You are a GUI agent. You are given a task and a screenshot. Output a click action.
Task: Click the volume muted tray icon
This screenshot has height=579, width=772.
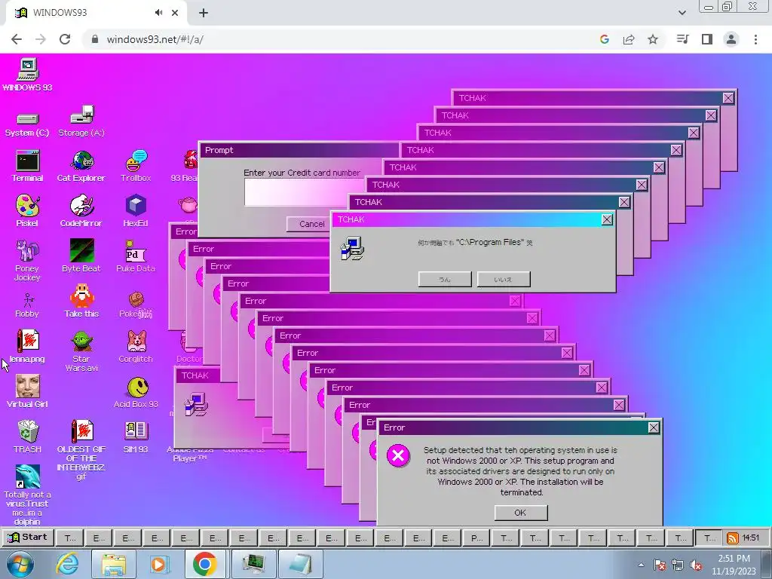pyautogui.click(x=696, y=565)
